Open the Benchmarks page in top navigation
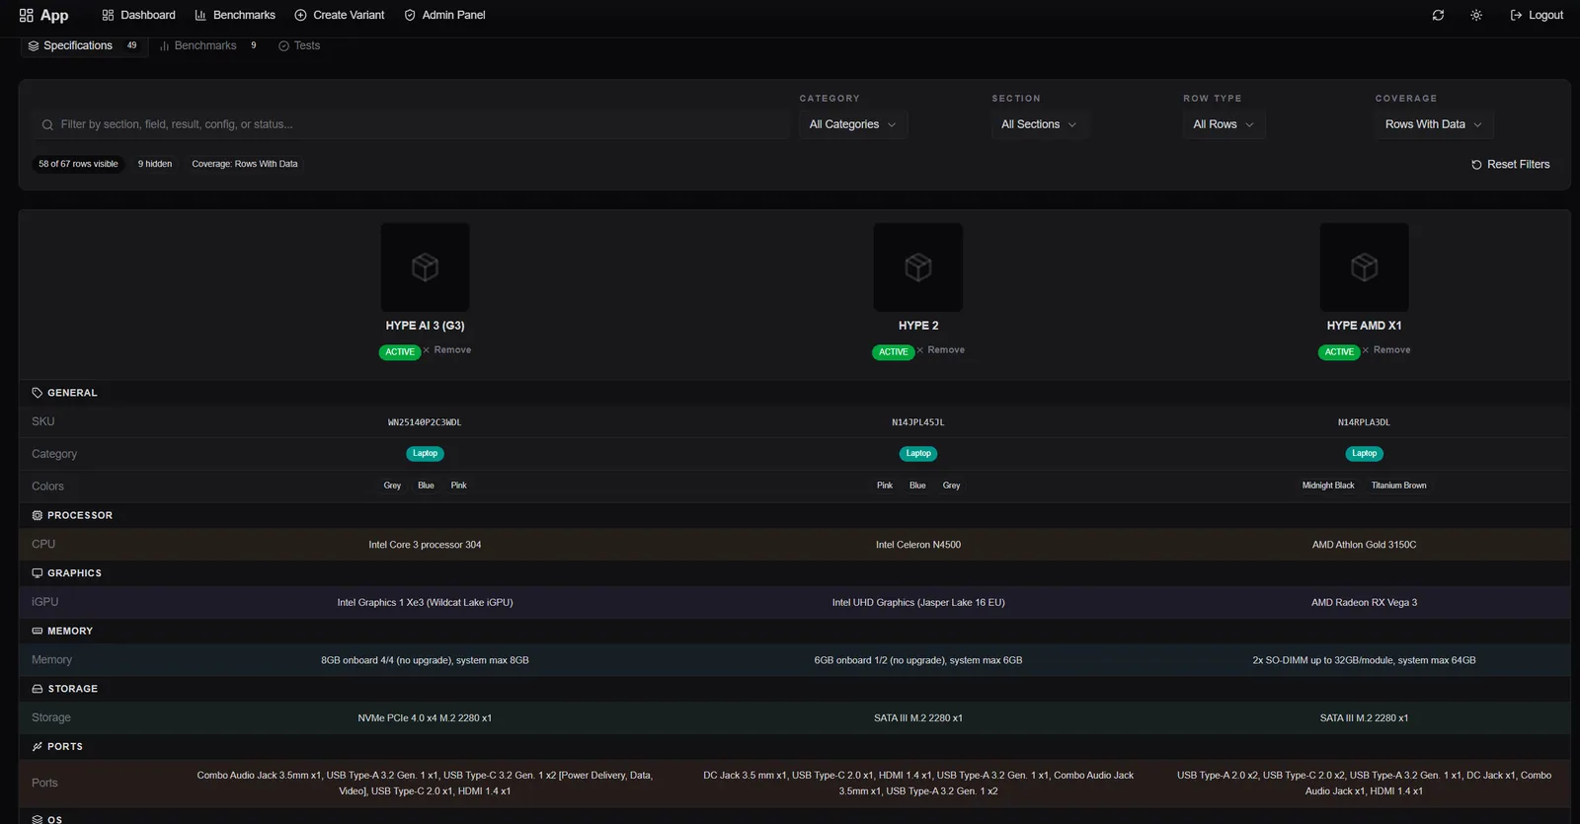This screenshot has height=824, width=1580. point(235,15)
